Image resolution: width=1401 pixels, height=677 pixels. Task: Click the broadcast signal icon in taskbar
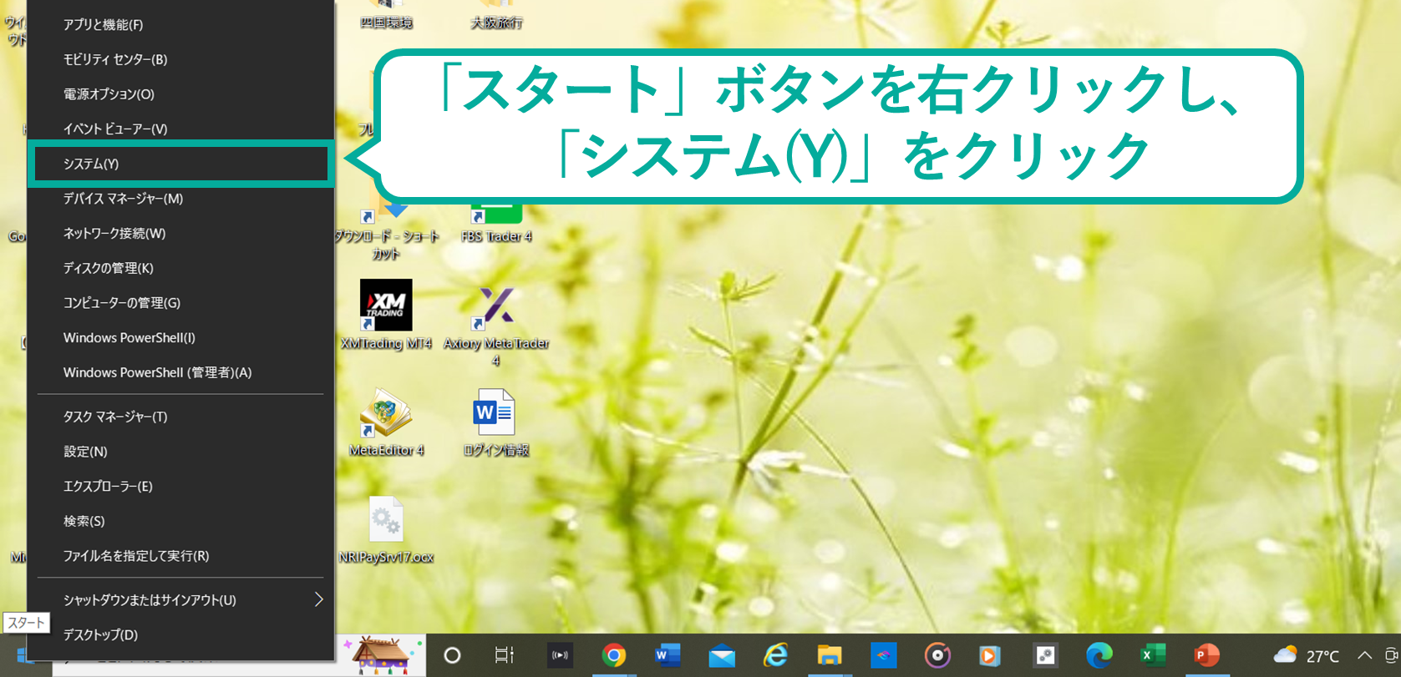(560, 655)
